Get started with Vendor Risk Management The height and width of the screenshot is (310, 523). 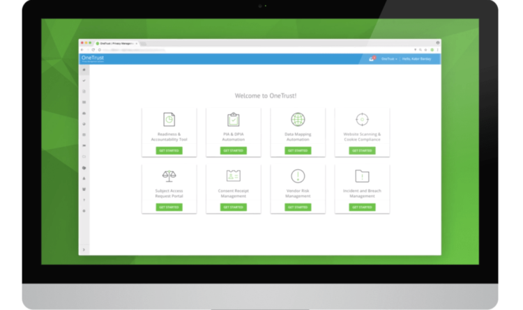point(298,208)
